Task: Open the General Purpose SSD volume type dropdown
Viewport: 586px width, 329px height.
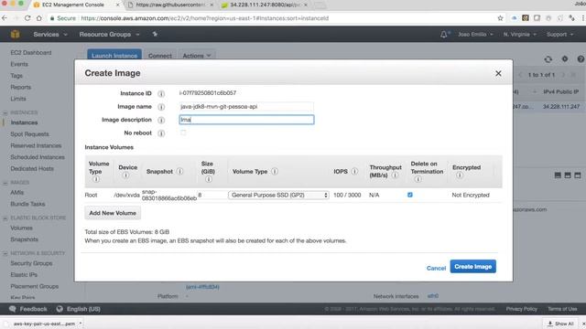Action: [278, 195]
